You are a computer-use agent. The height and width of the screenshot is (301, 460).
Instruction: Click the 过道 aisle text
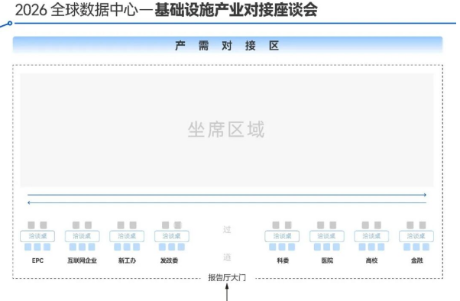227,243
